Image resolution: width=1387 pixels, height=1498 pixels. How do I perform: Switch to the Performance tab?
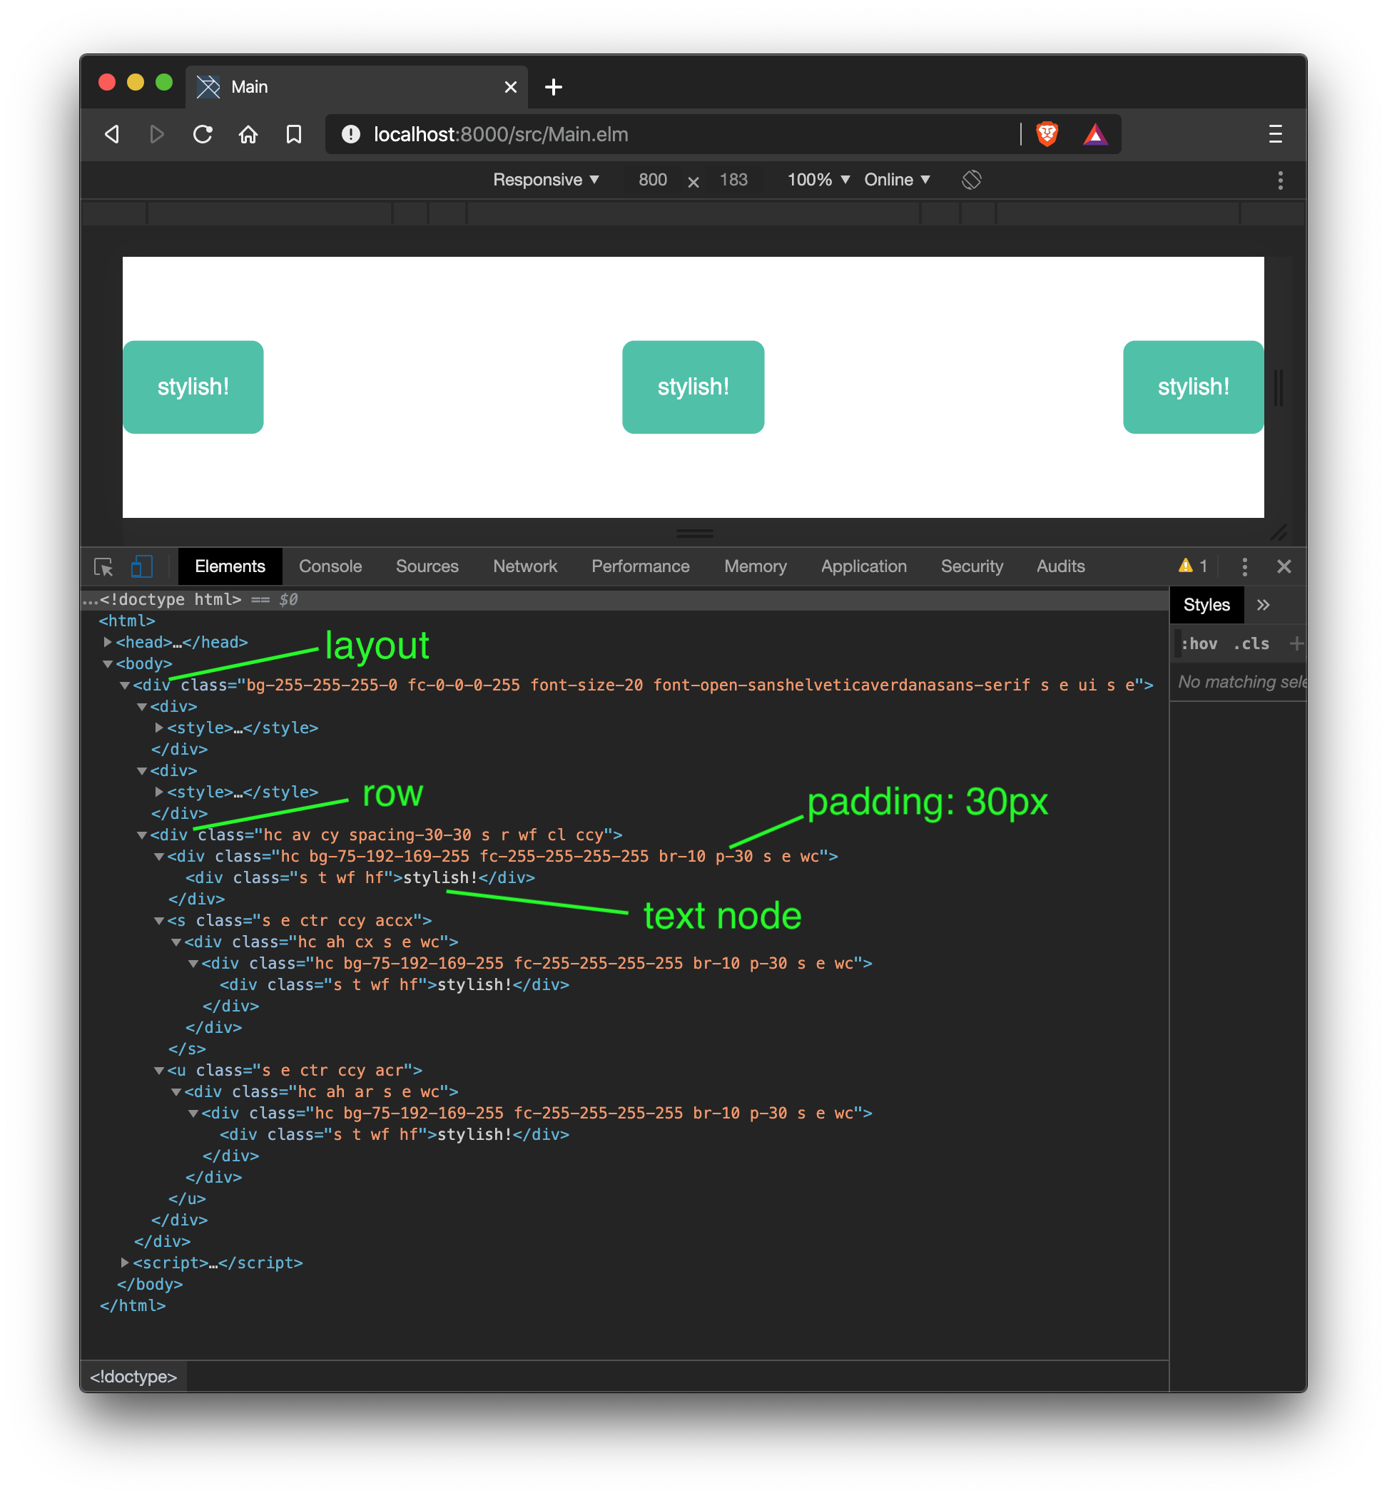(x=640, y=566)
